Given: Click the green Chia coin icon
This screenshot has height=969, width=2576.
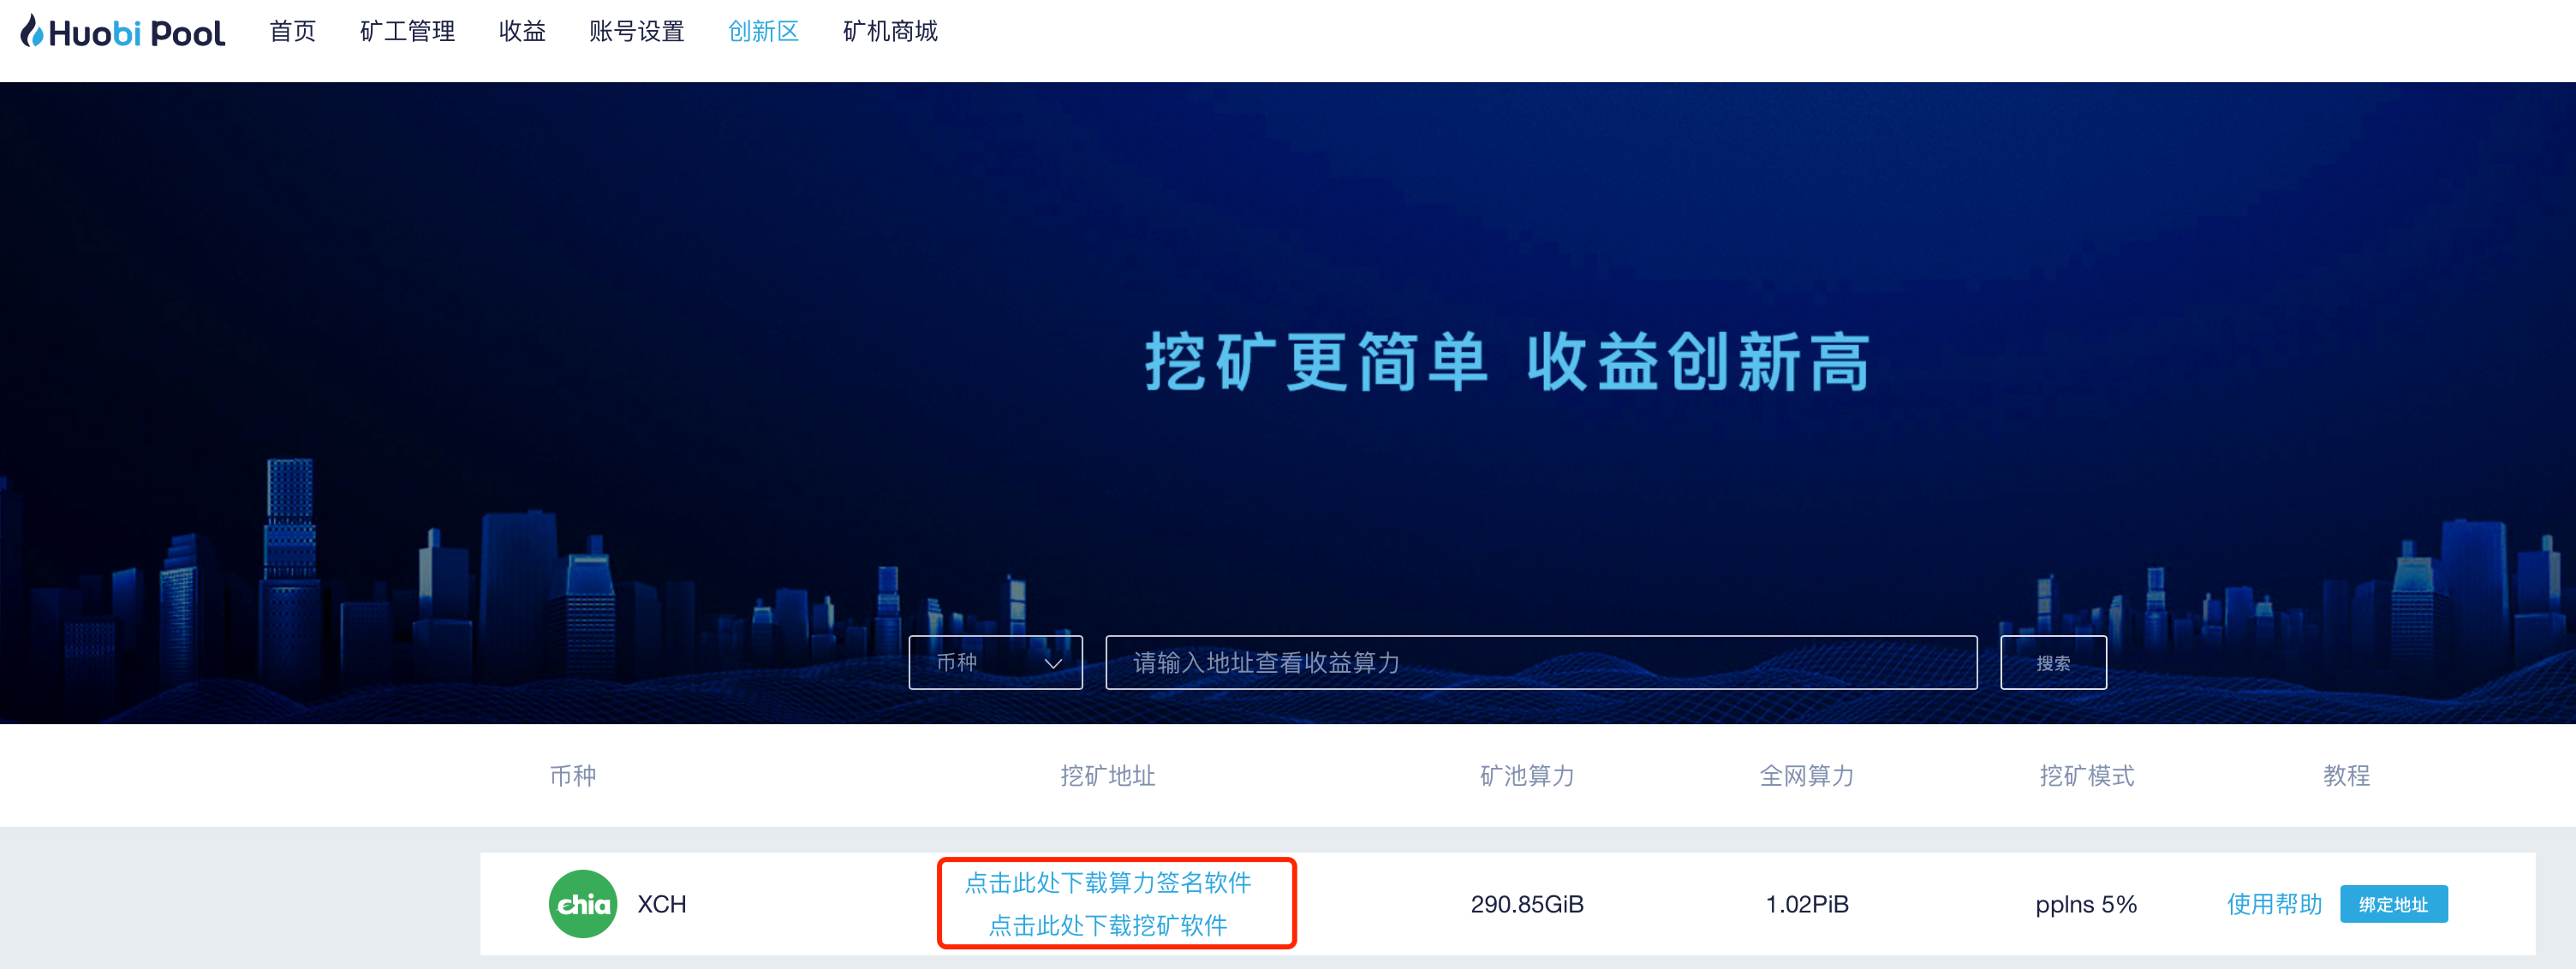Looking at the screenshot, I should click(582, 903).
